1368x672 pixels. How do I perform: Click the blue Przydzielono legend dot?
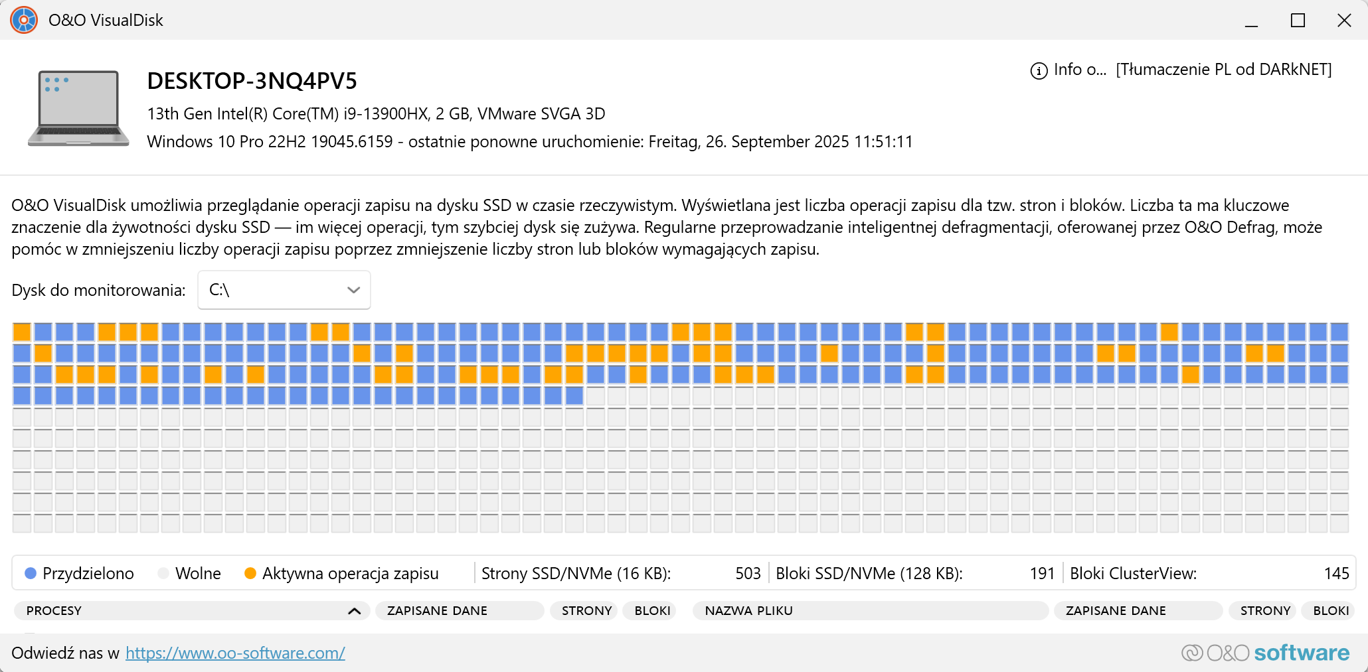(30, 573)
